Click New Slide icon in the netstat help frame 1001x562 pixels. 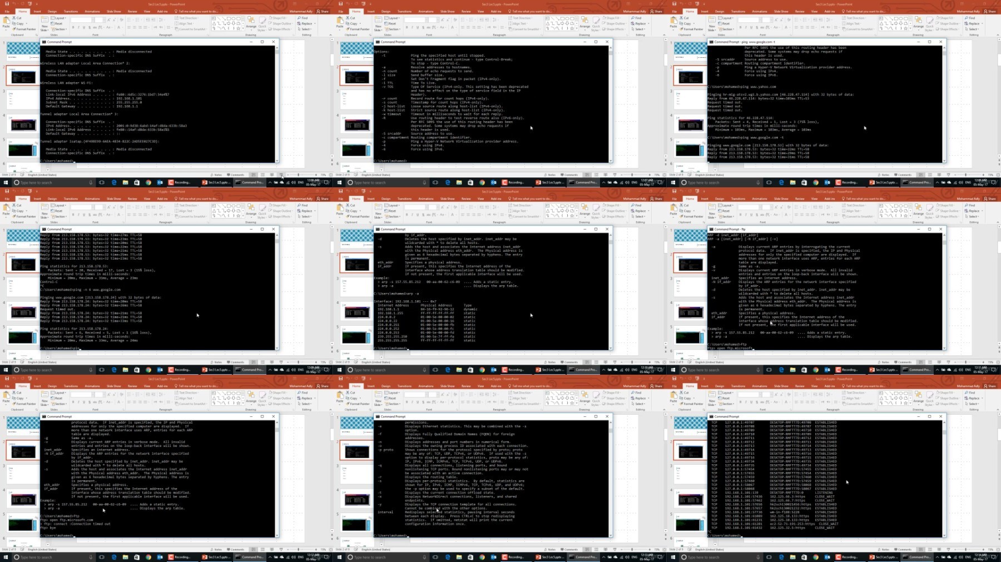(378, 397)
